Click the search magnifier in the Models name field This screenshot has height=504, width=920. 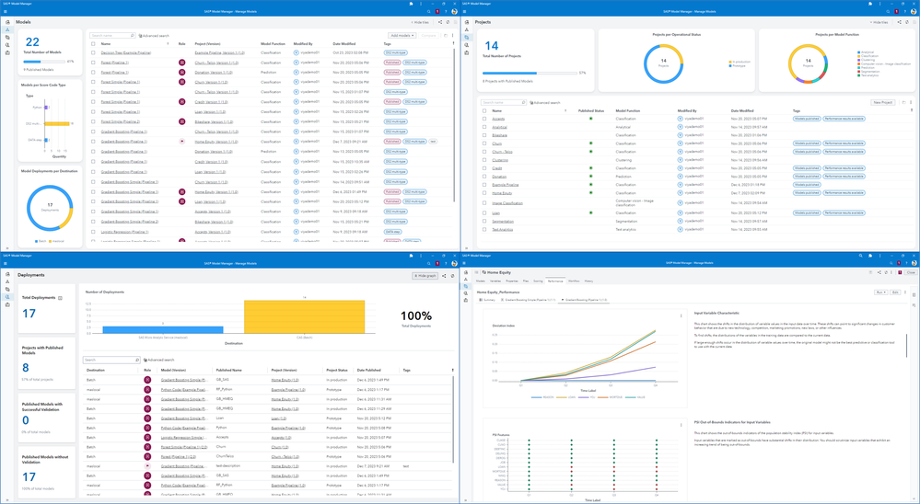(132, 36)
